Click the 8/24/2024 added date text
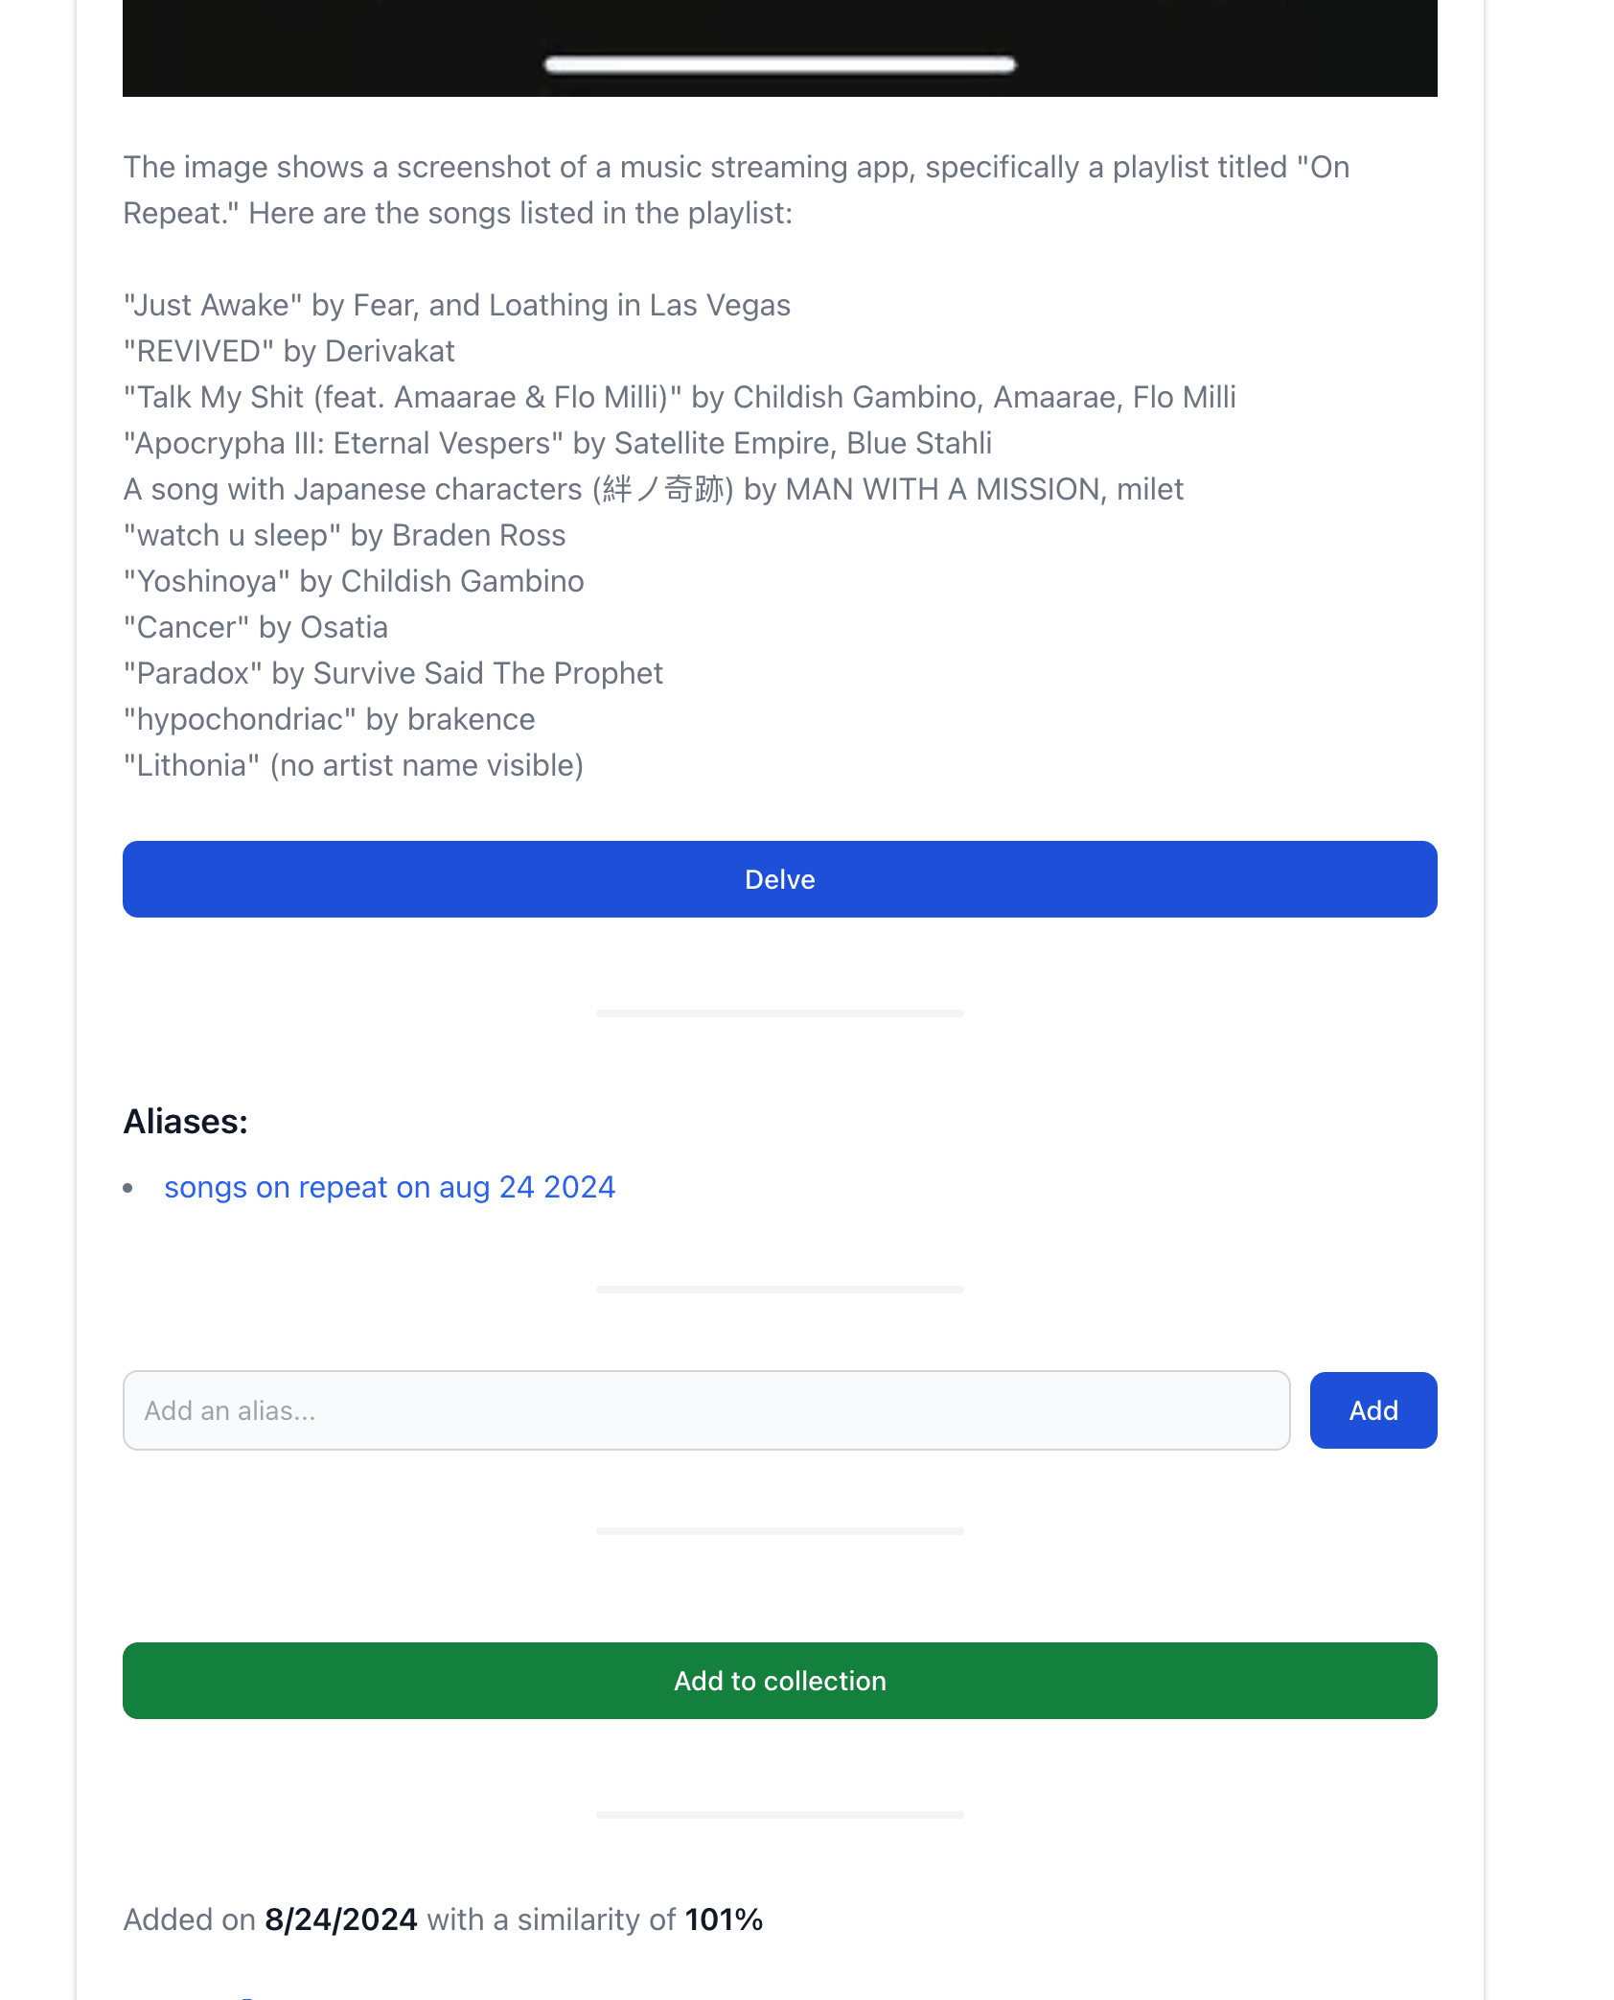Image resolution: width=1614 pixels, height=2000 pixels. click(340, 1919)
